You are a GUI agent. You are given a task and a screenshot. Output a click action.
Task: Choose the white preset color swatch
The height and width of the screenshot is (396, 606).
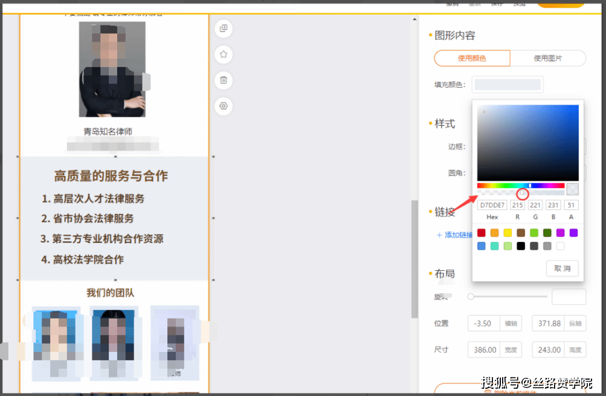[561, 246]
